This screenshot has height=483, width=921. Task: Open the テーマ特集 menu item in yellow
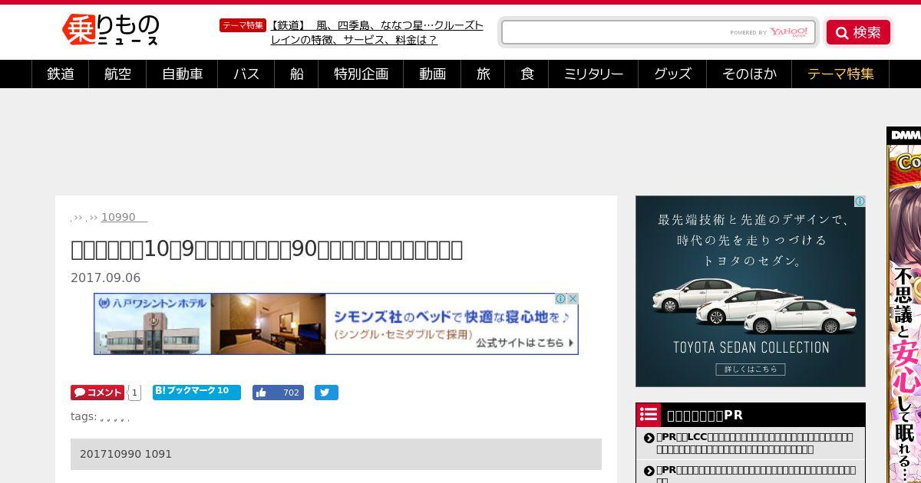pyautogui.click(x=840, y=74)
